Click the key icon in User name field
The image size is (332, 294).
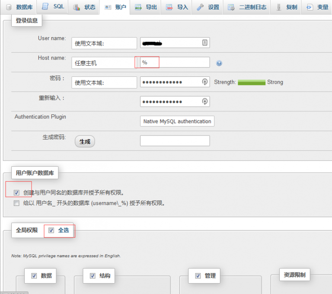tap(205, 43)
